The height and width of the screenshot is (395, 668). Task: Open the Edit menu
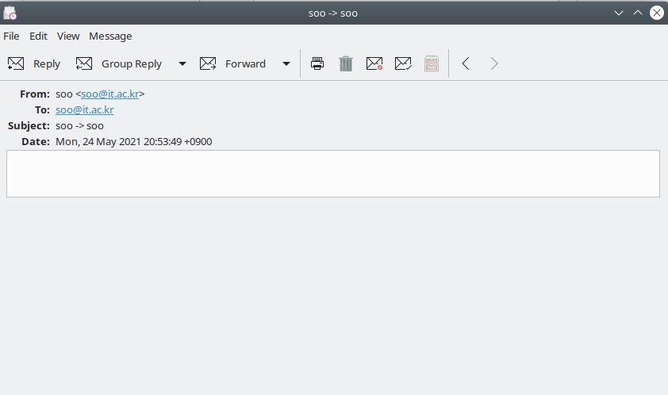(x=38, y=36)
